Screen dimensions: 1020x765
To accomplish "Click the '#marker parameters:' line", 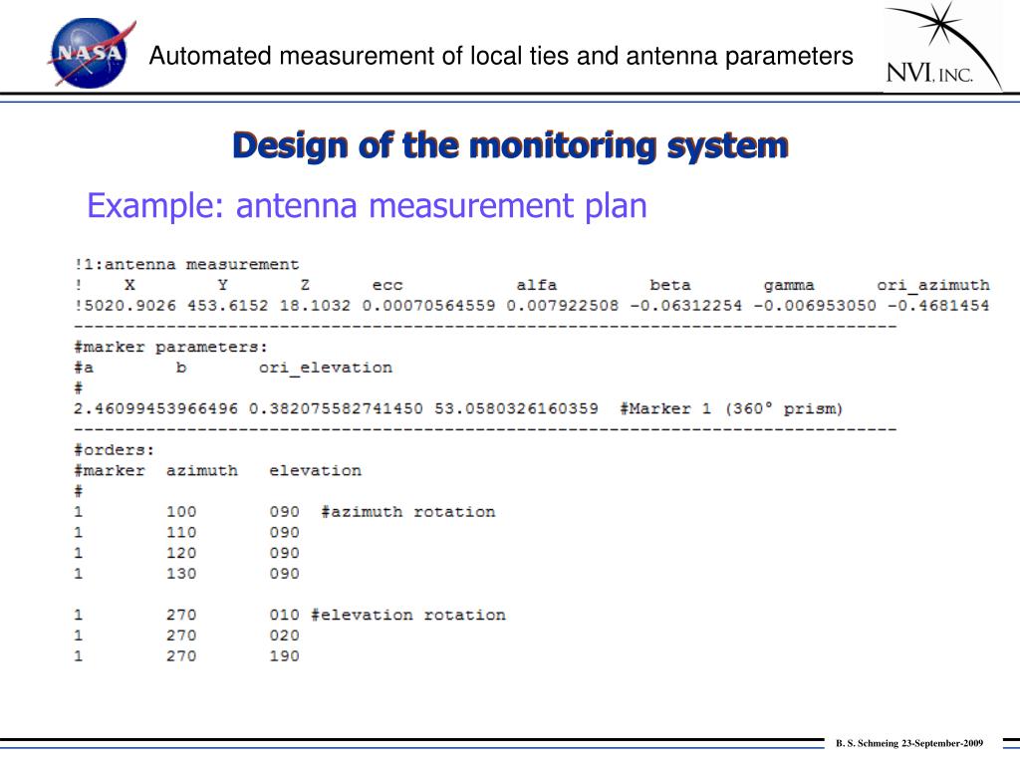I will point(171,348).
